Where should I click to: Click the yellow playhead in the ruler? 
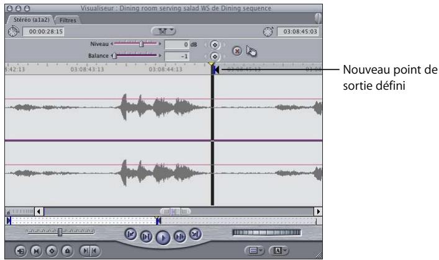pos(212,64)
